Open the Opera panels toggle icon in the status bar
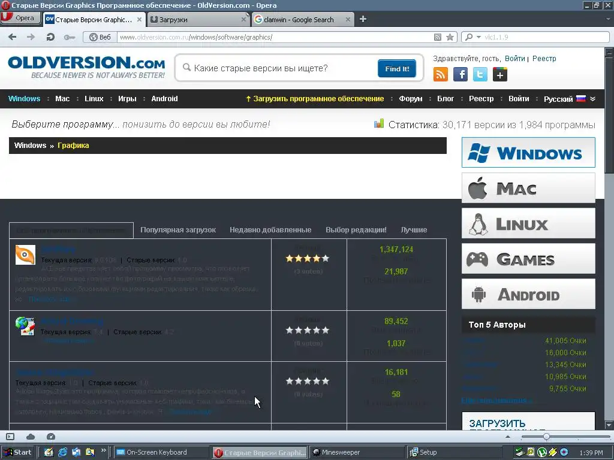The width and height of the screenshot is (614, 460). (10, 437)
